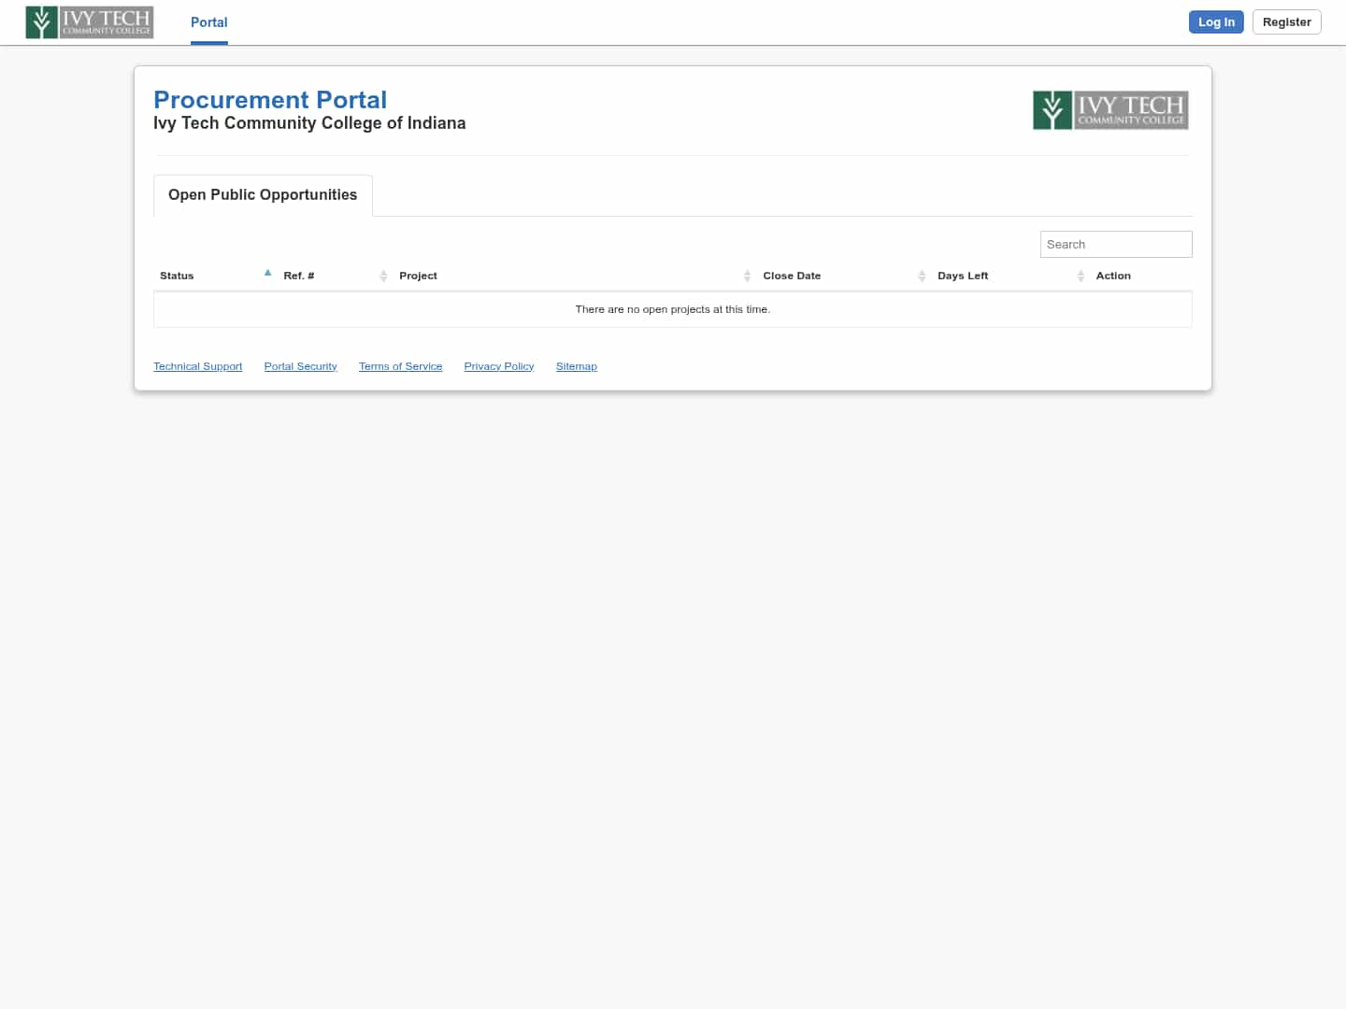1346x1009 pixels.
Task: Toggle ascending sort on Close Date
Action: pos(922,275)
